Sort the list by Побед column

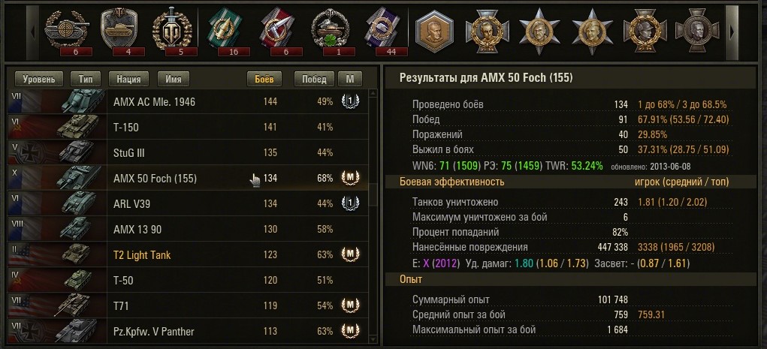314,79
